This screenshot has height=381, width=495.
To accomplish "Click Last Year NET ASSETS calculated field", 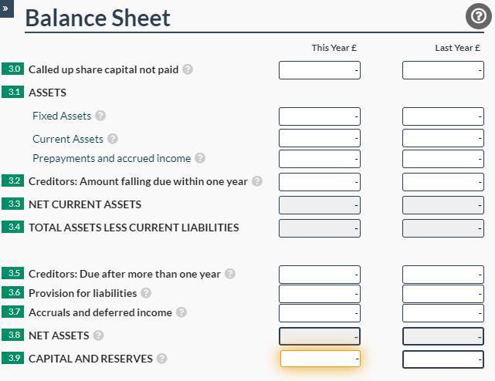I will [443, 336].
